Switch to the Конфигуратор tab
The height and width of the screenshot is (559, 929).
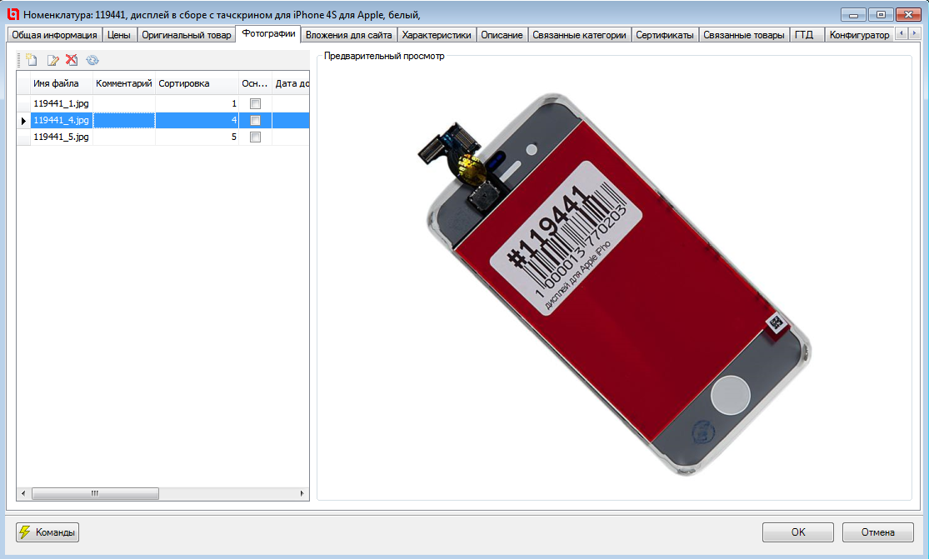[859, 35]
